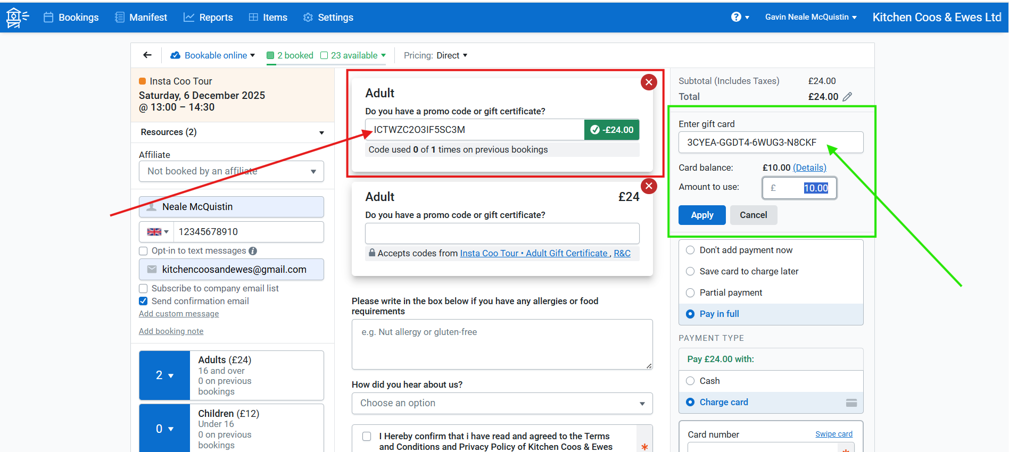Click the opt-in text messages info icon
Screen dimensions: 1009x452
click(253, 251)
